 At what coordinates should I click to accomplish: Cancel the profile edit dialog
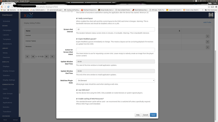[145, 115]
